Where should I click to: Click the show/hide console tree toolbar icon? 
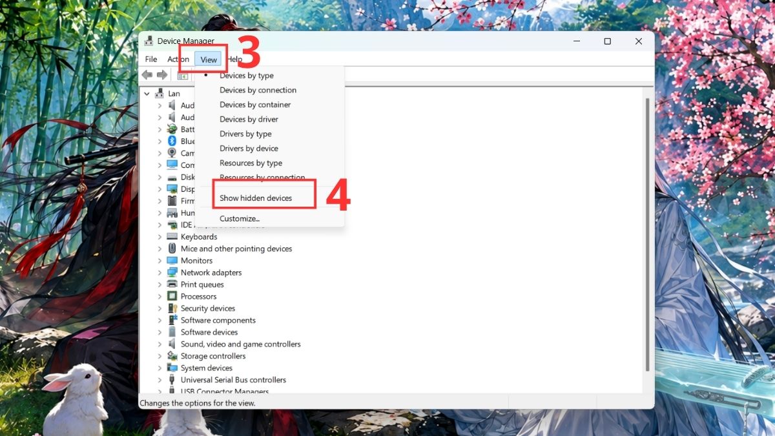pyautogui.click(x=183, y=75)
